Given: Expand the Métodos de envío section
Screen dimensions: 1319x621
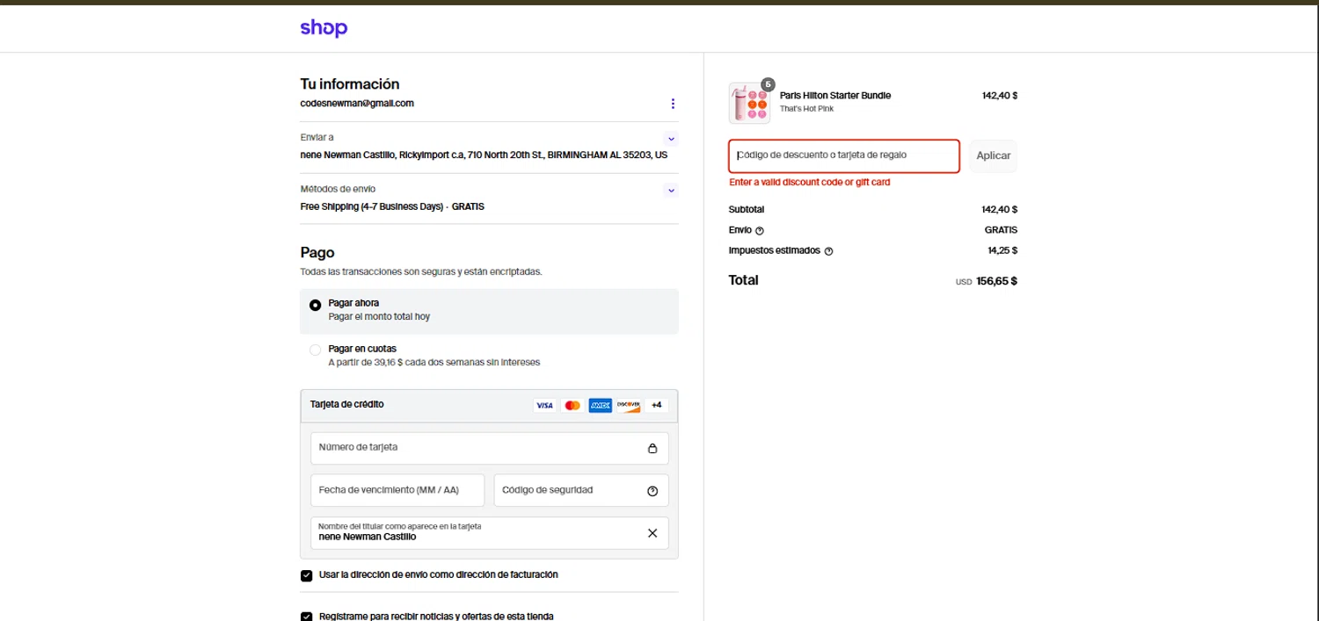Looking at the screenshot, I should (x=671, y=191).
